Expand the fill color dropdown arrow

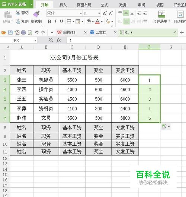pyautogui.click(x=93, y=22)
